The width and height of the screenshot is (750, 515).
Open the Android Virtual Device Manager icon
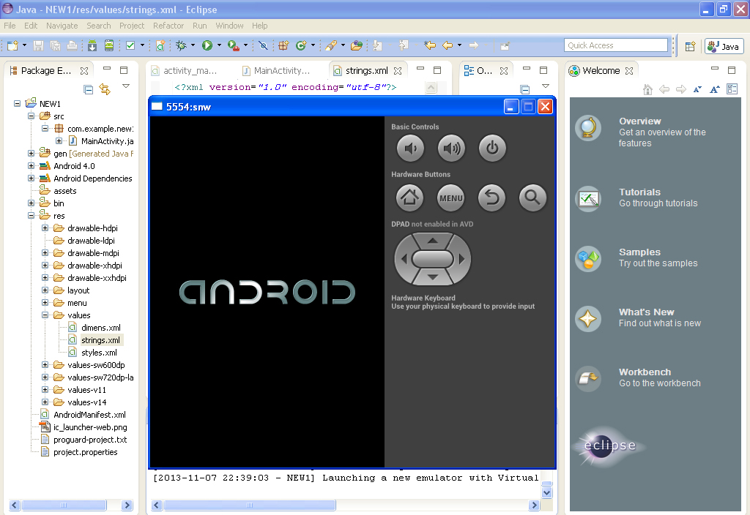109,45
